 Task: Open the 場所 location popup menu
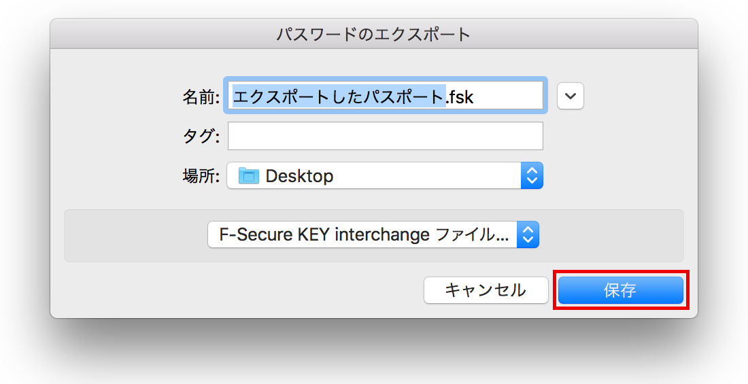pyautogui.click(x=384, y=176)
